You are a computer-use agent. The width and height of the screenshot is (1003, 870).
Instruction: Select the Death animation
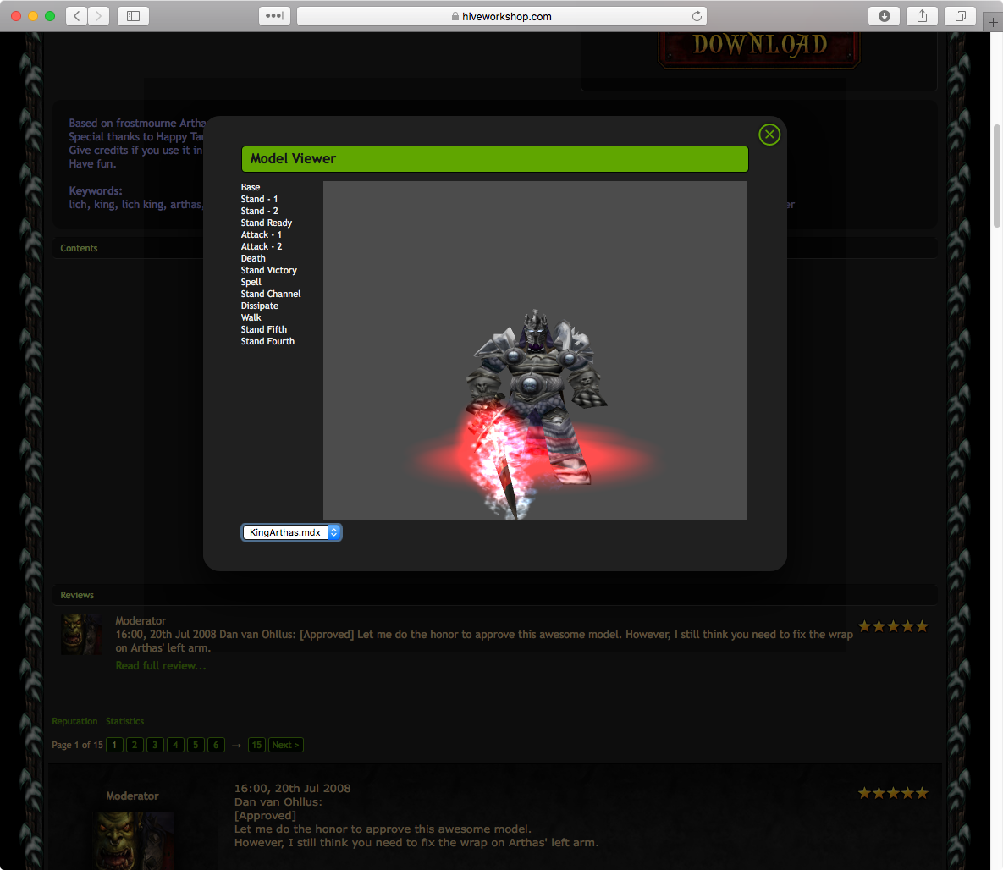(253, 258)
